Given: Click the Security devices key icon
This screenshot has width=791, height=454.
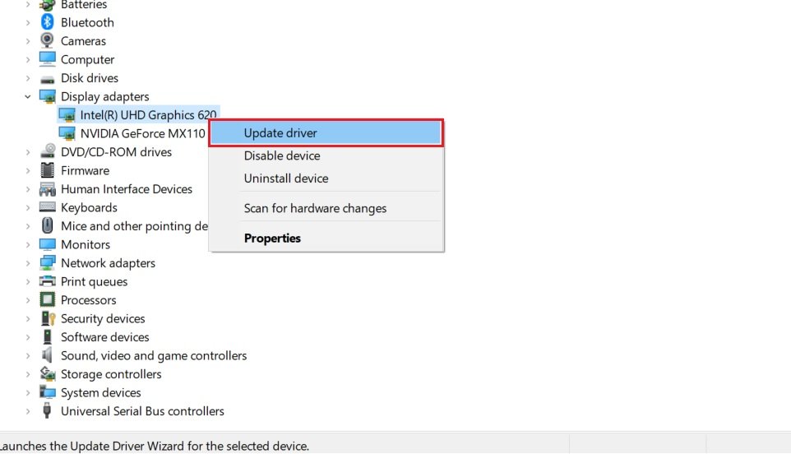Looking at the screenshot, I should [x=48, y=318].
